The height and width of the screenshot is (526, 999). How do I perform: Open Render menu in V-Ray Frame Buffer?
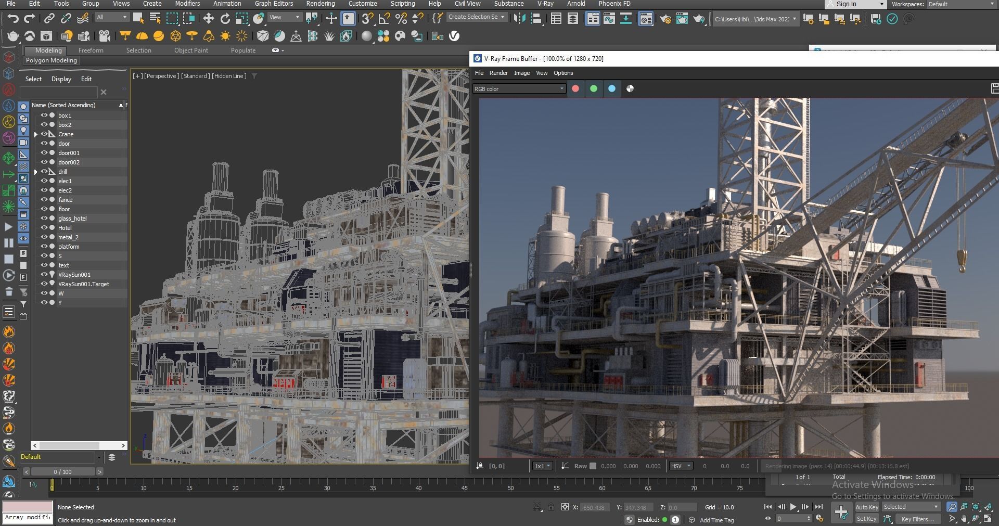pyautogui.click(x=498, y=73)
